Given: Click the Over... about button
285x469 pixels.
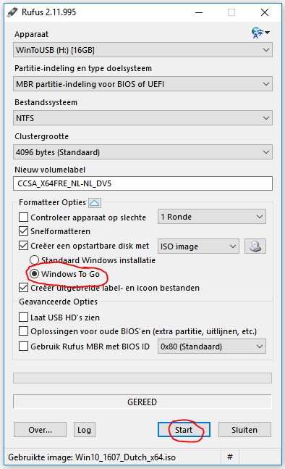Looking at the screenshot, I should [x=40, y=430].
